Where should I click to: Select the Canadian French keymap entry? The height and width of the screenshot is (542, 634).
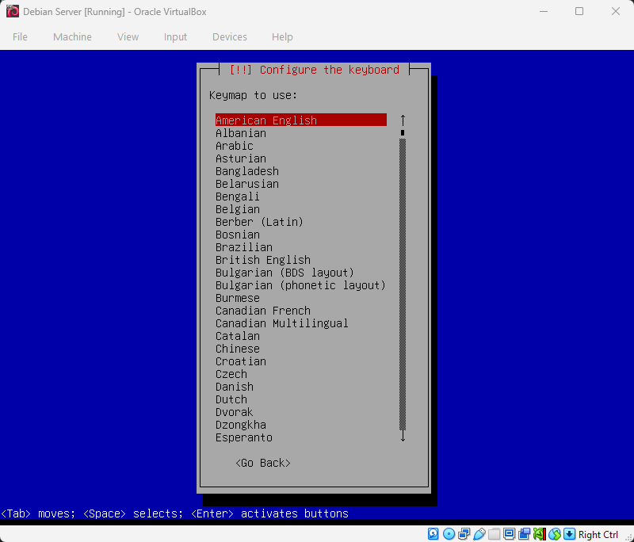(x=262, y=311)
